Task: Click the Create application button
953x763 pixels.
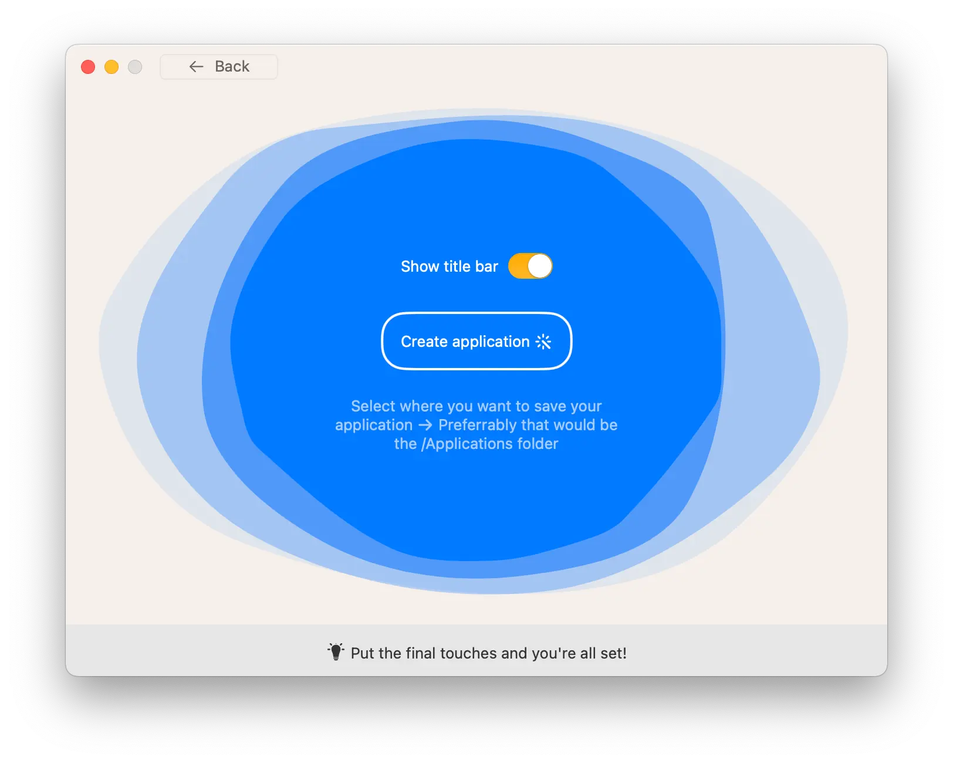Action: (476, 341)
